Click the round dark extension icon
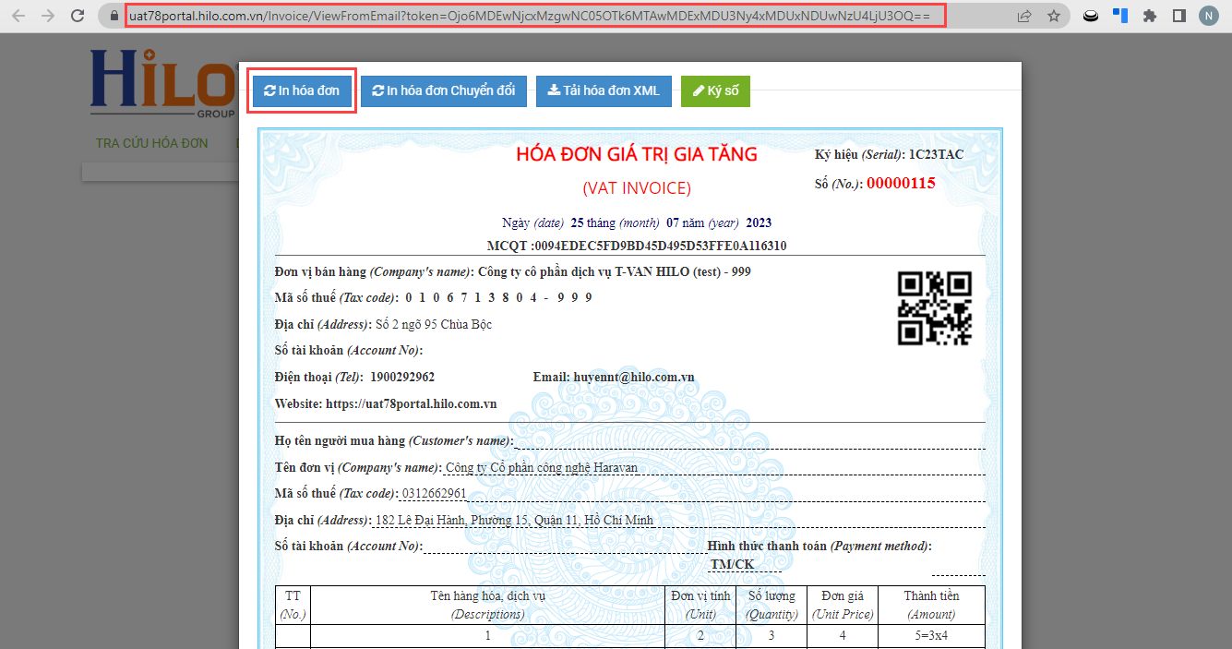 (x=1091, y=16)
